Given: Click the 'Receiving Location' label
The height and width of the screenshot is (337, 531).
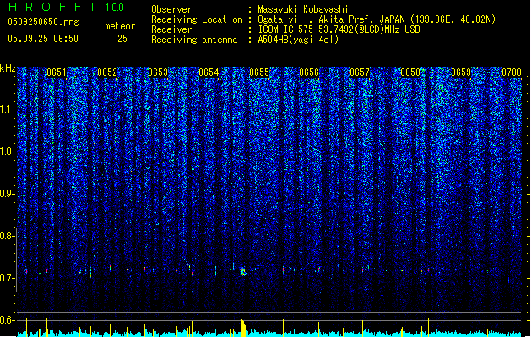Looking at the screenshot, I should click(197, 19).
